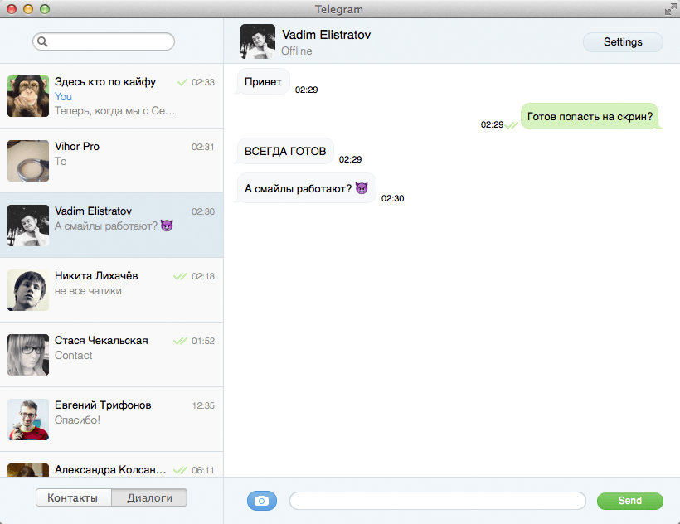The width and height of the screenshot is (680, 524).
Task: Click Евгений Трифонов's avatar
Action: click(28, 420)
